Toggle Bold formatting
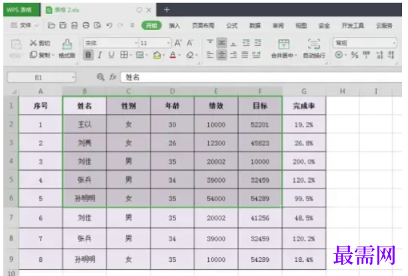 88,55
